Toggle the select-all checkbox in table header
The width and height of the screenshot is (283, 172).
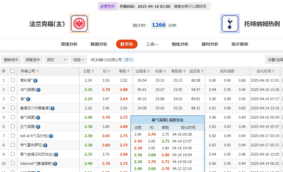[12, 71]
